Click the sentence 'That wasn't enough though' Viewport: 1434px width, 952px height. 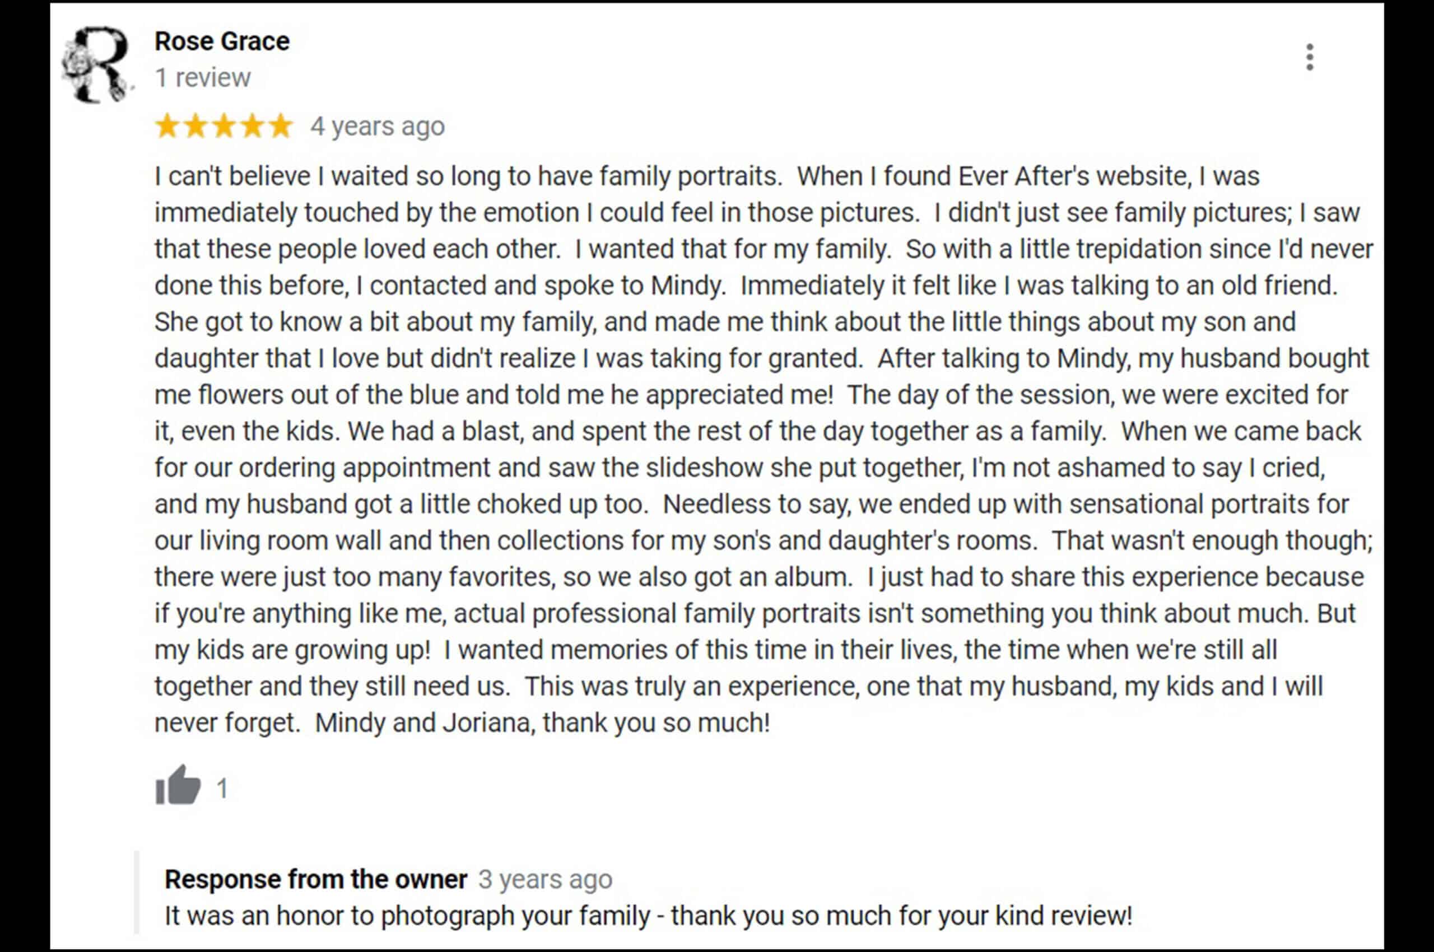1212,540
